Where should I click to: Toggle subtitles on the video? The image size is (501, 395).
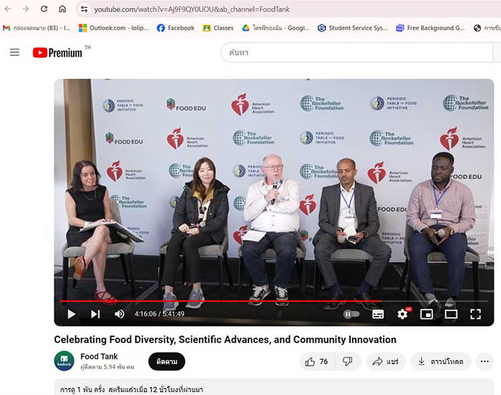click(x=378, y=314)
